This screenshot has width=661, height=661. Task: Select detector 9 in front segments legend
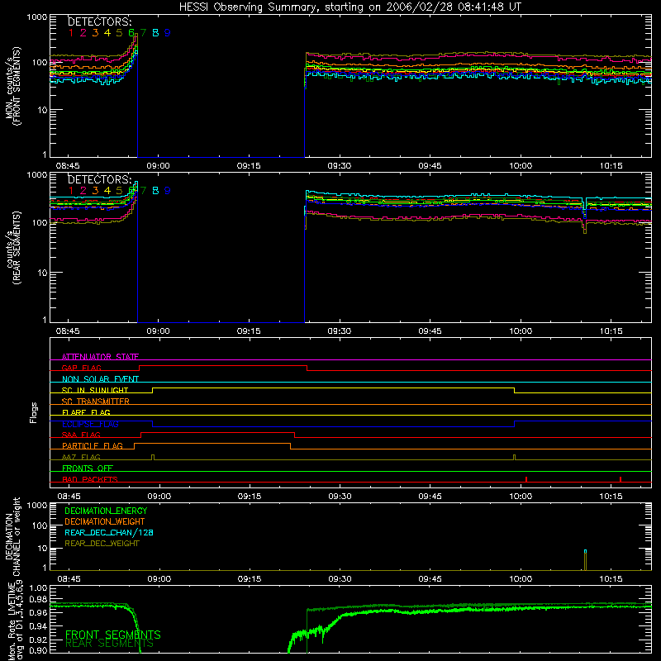coord(168,33)
